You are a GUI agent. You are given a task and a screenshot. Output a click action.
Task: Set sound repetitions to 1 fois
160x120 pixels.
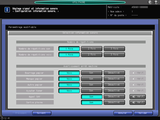69,49
